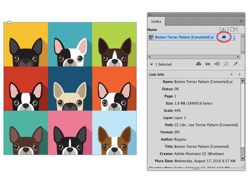Click the '1 Selected' label

(163, 64)
